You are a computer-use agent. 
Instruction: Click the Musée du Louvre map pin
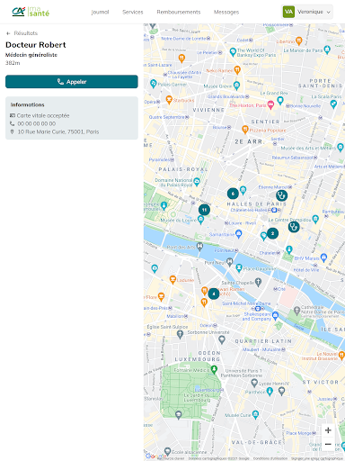[201, 219]
